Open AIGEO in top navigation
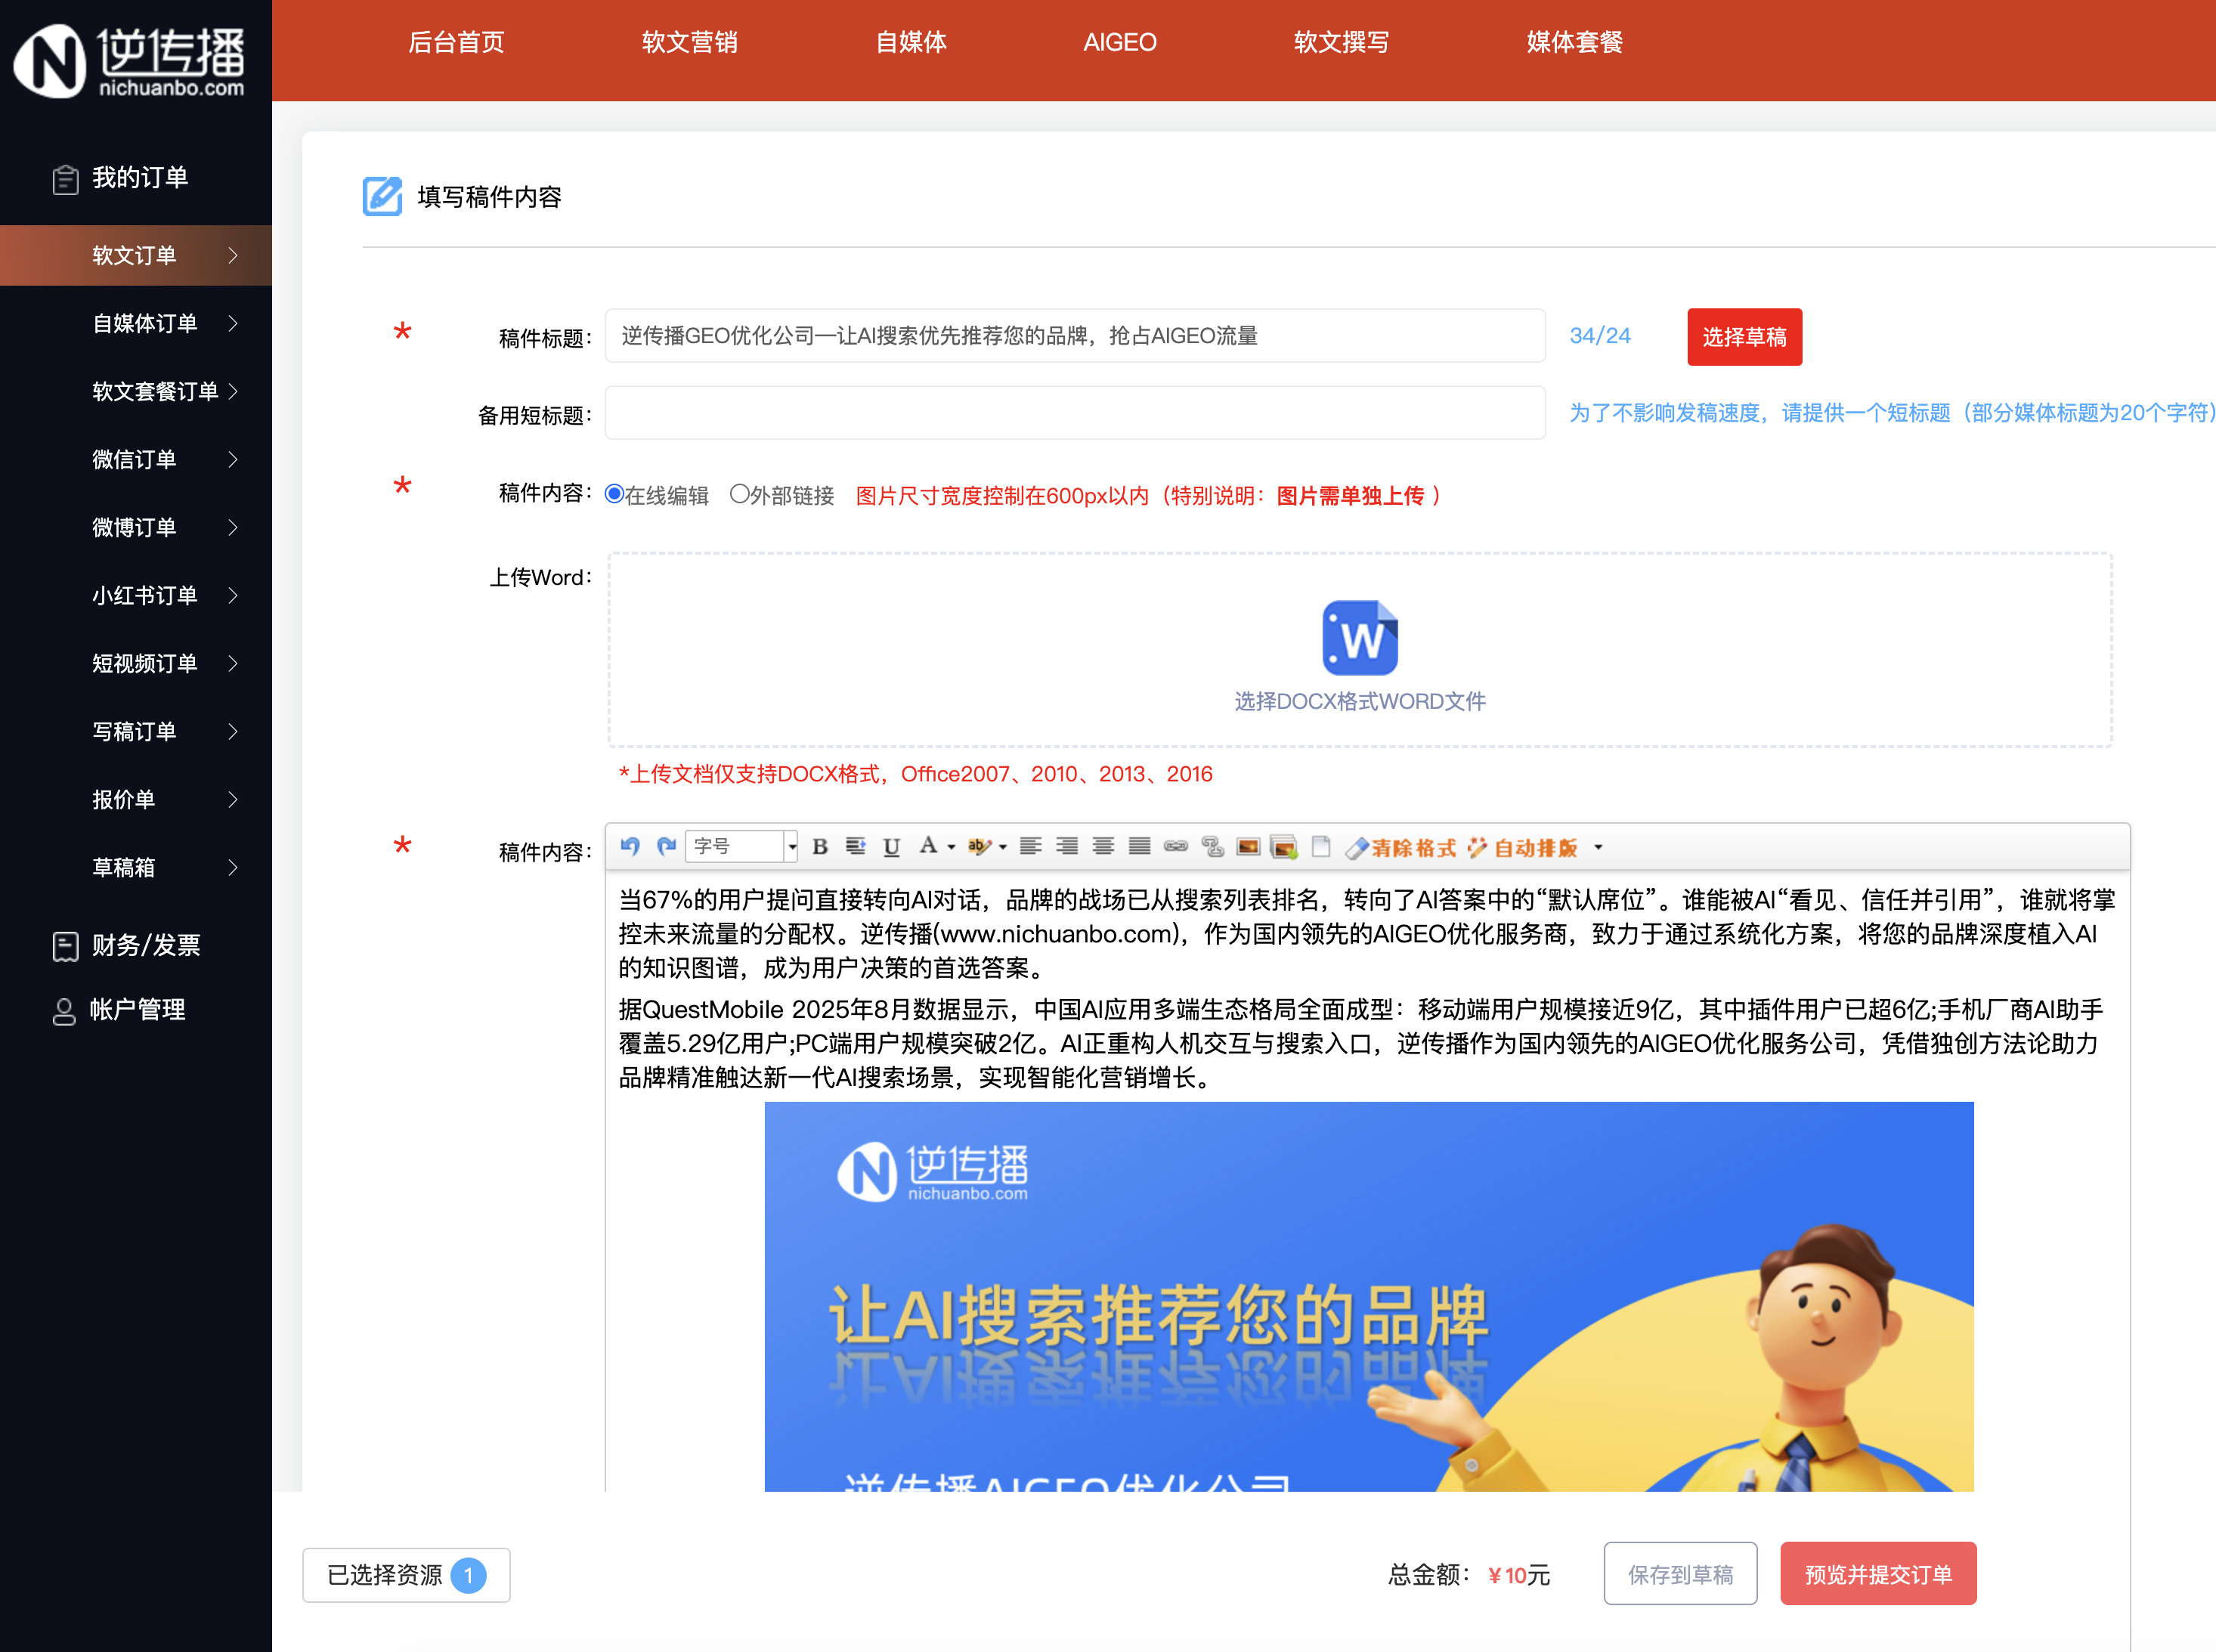 click(1119, 42)
